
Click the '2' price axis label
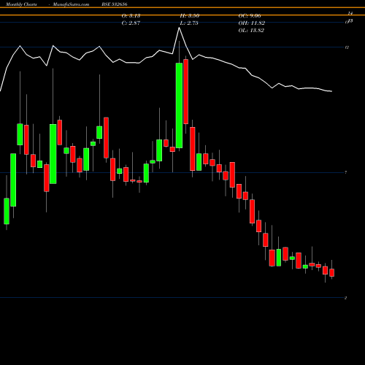[346, 298]
